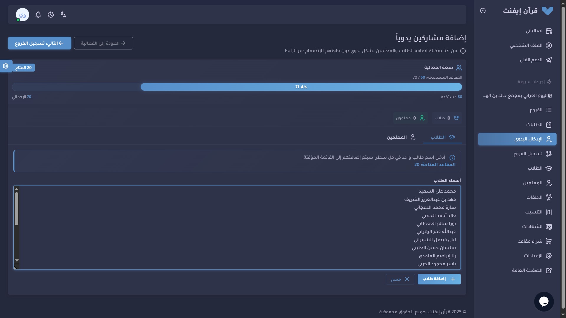Click the textarea scrollbar down arrow
566x318 pixels.
[x=17, y=260]
